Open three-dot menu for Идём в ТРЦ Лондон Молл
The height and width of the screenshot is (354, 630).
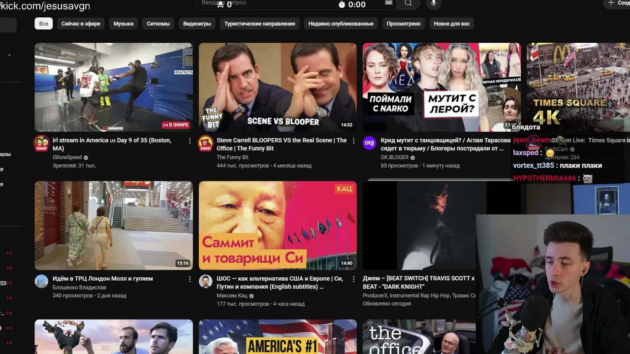point(189,279)
